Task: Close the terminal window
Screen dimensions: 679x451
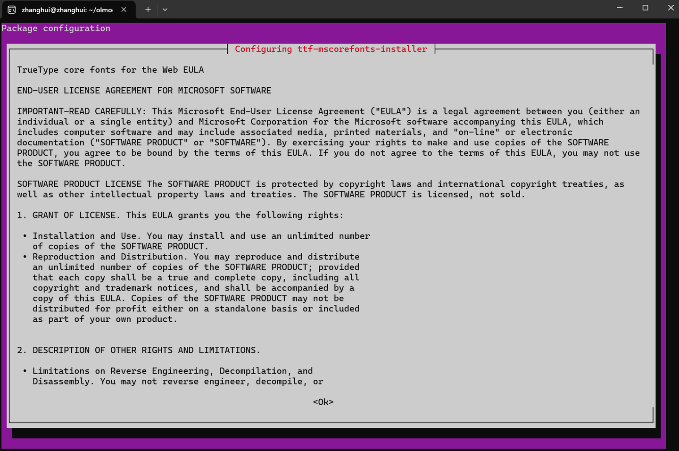Action: 671,8
